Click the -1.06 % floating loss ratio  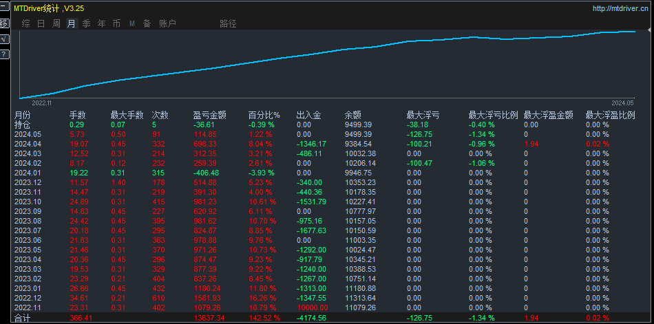[482, 163]
